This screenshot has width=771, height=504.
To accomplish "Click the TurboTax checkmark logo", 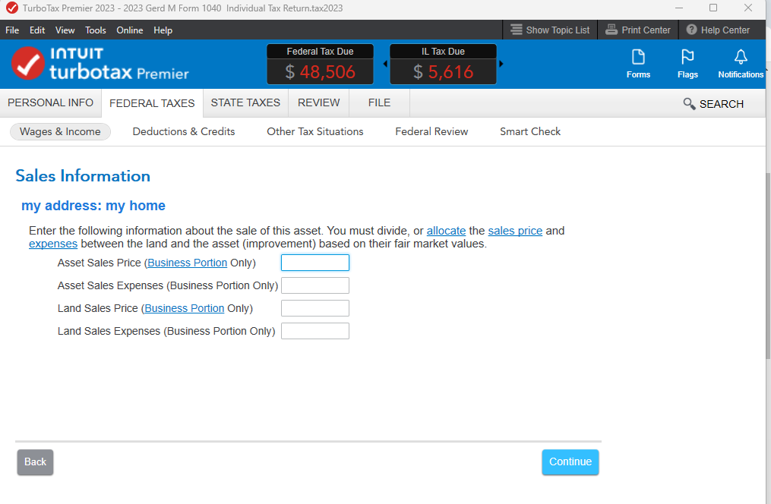I will click(x=28, y=64).
